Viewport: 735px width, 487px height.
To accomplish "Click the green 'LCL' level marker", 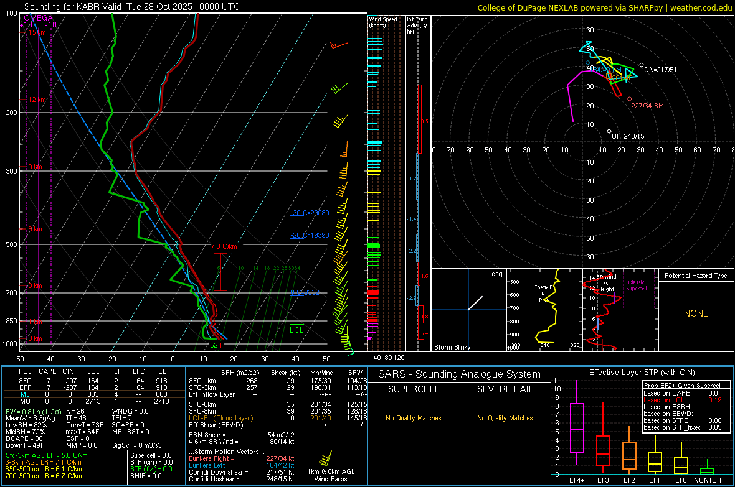I will tap(296, 330).
